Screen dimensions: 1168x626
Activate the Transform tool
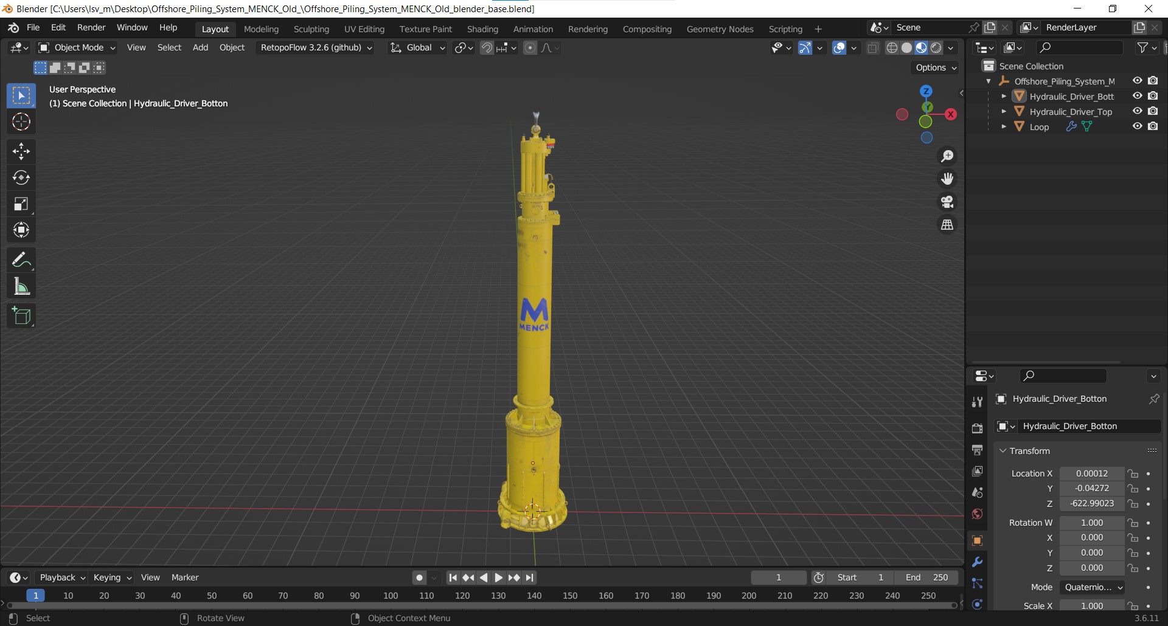[x=21, y=230]
